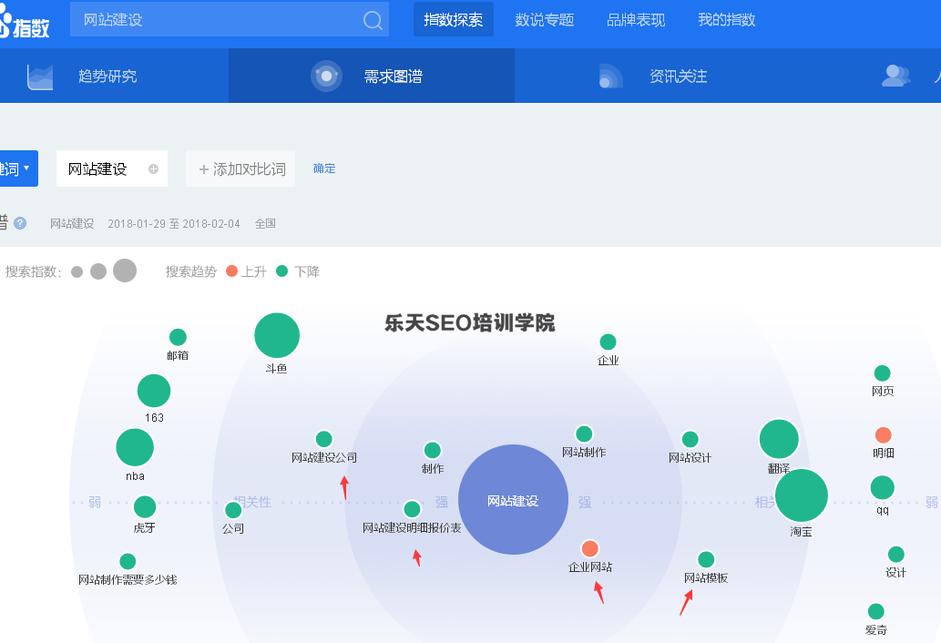Image resolution: width=941 pixels, height=643 pixels.
Task: Switch to the 数说专题 tab
Action: (x=544, y=19)
